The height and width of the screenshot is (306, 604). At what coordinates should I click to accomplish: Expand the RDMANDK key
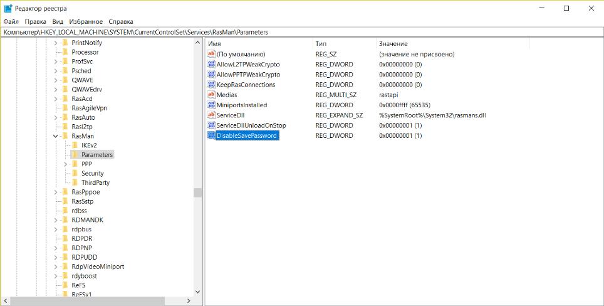pyautogui.click(x=56, y=220)
